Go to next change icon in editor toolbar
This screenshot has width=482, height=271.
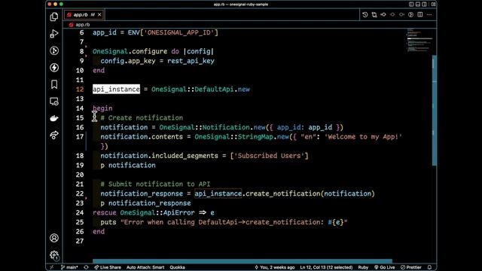401,15
